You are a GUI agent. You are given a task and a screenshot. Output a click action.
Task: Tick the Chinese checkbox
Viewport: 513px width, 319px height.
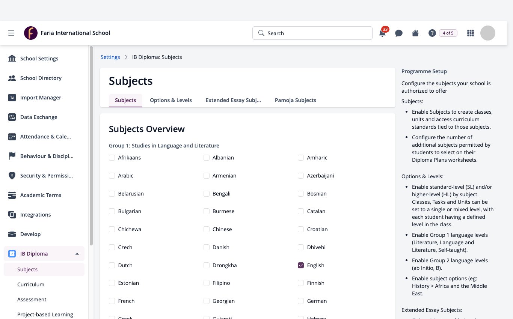207,229
